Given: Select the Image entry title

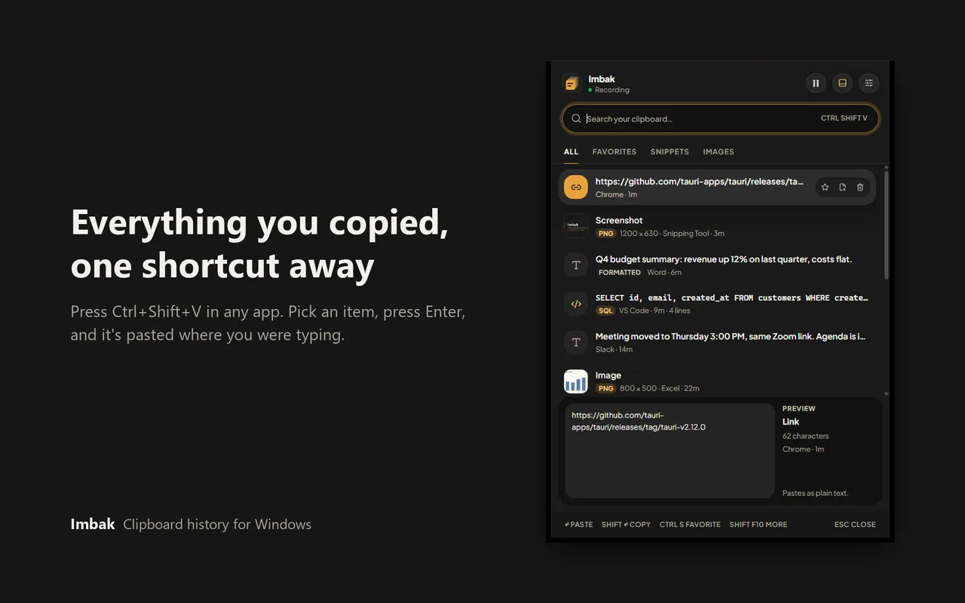Looking at the screenshot, I should [608, 375].
